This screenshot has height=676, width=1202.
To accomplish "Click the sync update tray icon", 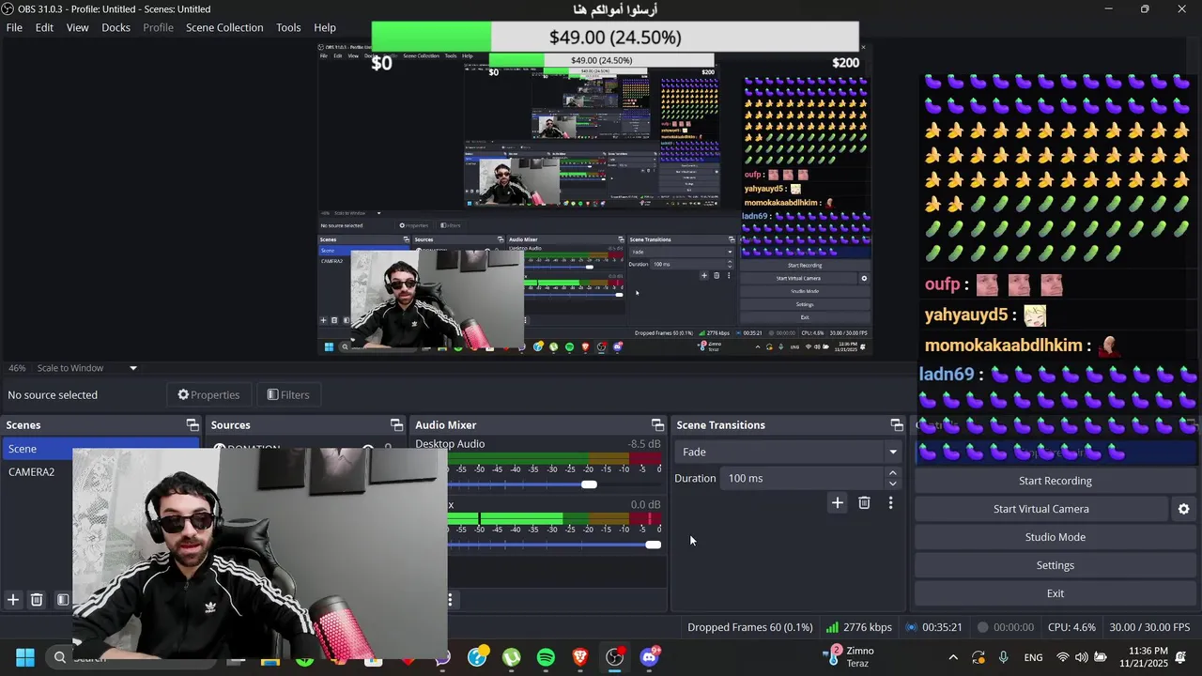I will point(979,657).
